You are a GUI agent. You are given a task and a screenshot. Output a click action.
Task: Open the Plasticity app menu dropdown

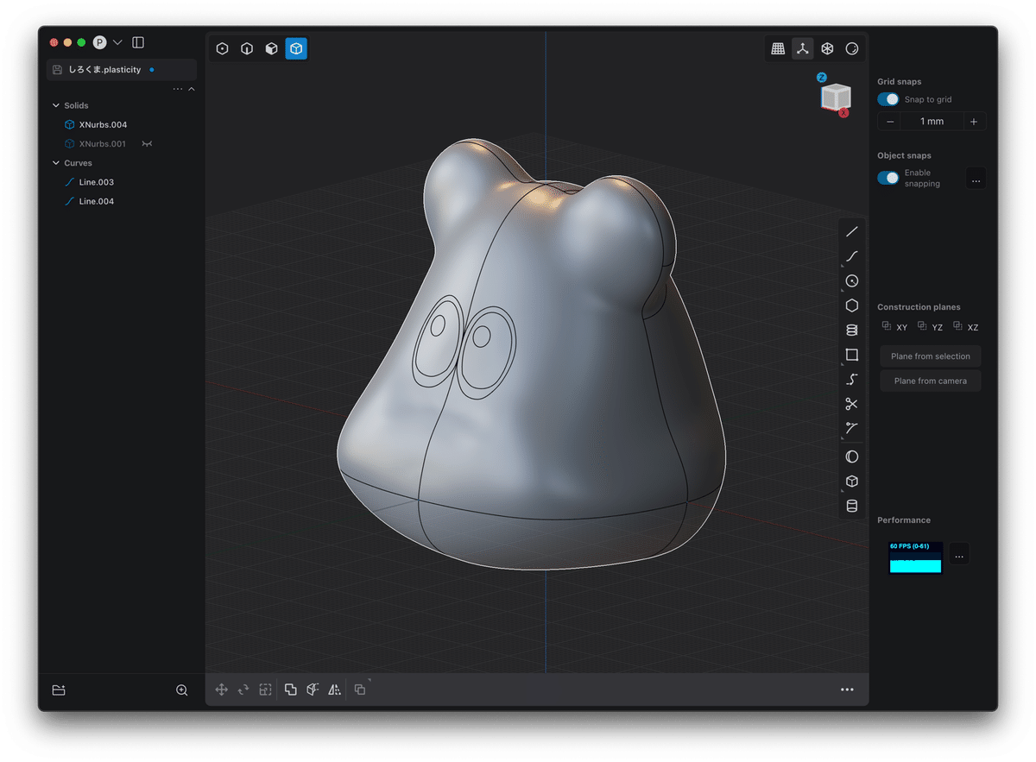(x=117, y=42)
